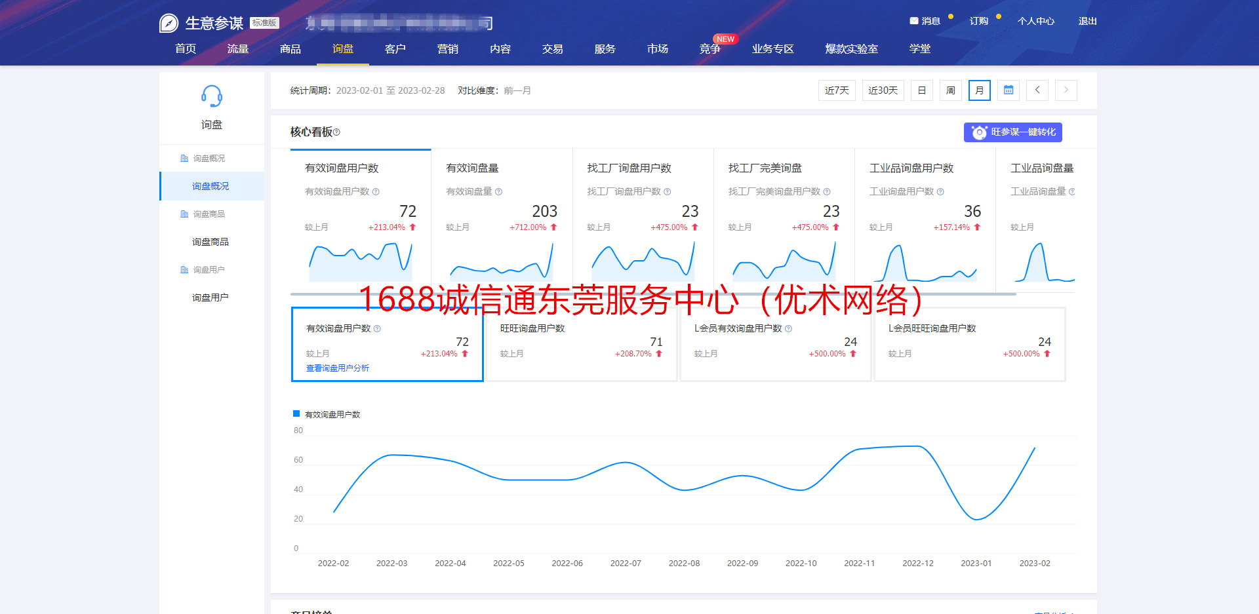Select the 旺旺询盘用户数 metric card

click(x=581, y=343)
